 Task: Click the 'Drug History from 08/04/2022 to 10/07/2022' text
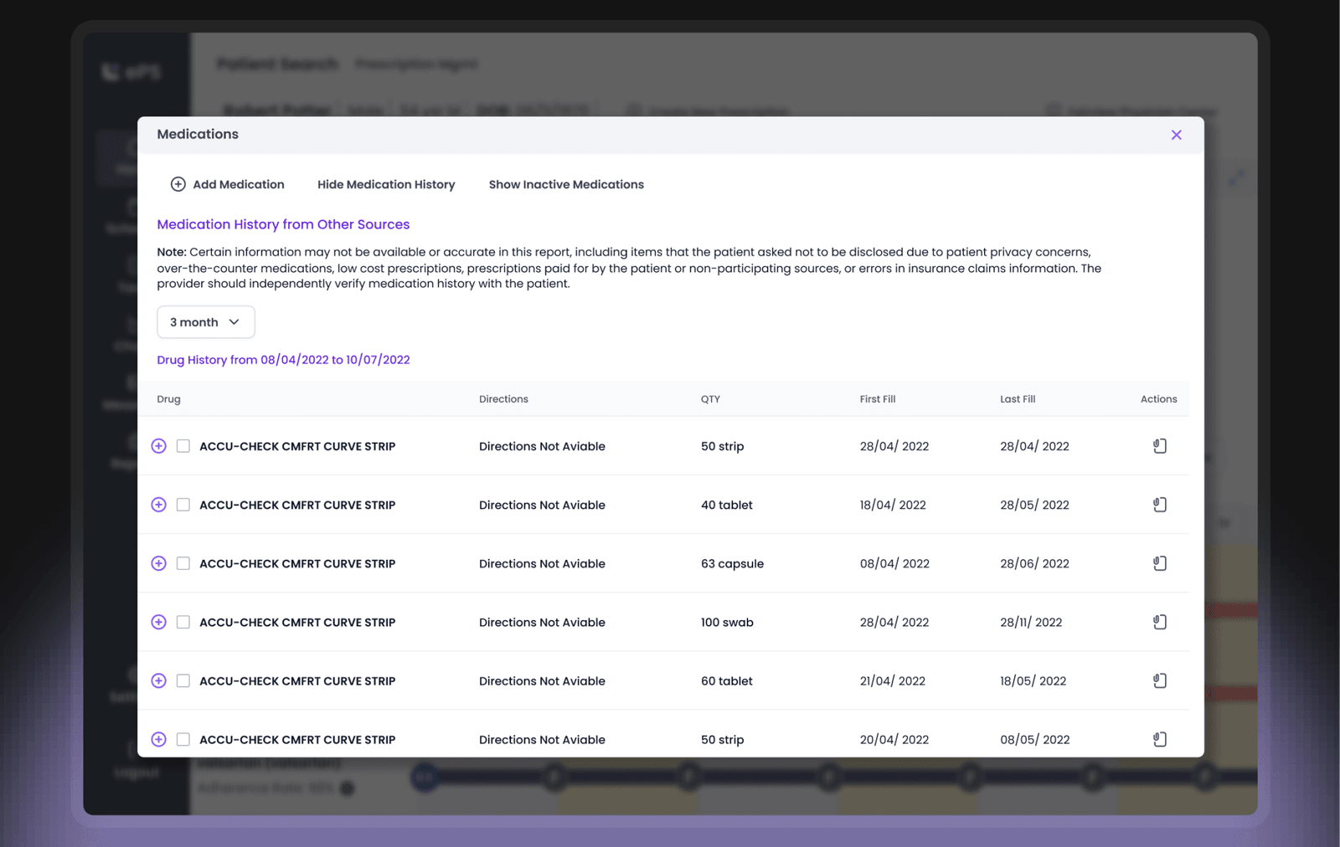pyautogui.click(x=283, y=360)
